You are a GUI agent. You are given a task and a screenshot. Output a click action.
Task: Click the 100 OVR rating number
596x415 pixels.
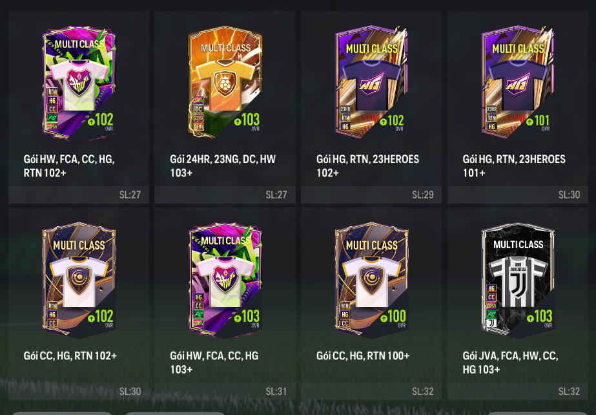click(397, 316)
